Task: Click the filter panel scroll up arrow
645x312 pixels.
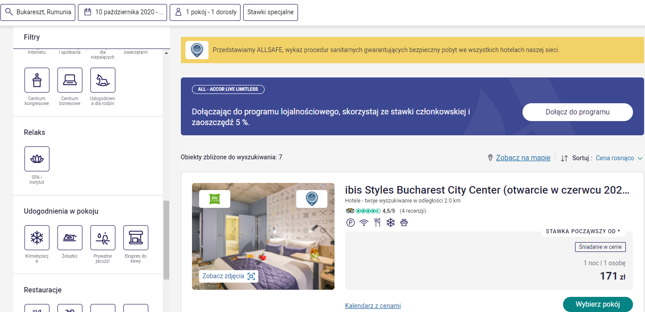Action: [x=167, y=53]
